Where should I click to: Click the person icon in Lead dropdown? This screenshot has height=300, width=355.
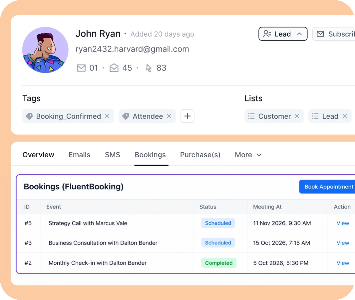267,34
